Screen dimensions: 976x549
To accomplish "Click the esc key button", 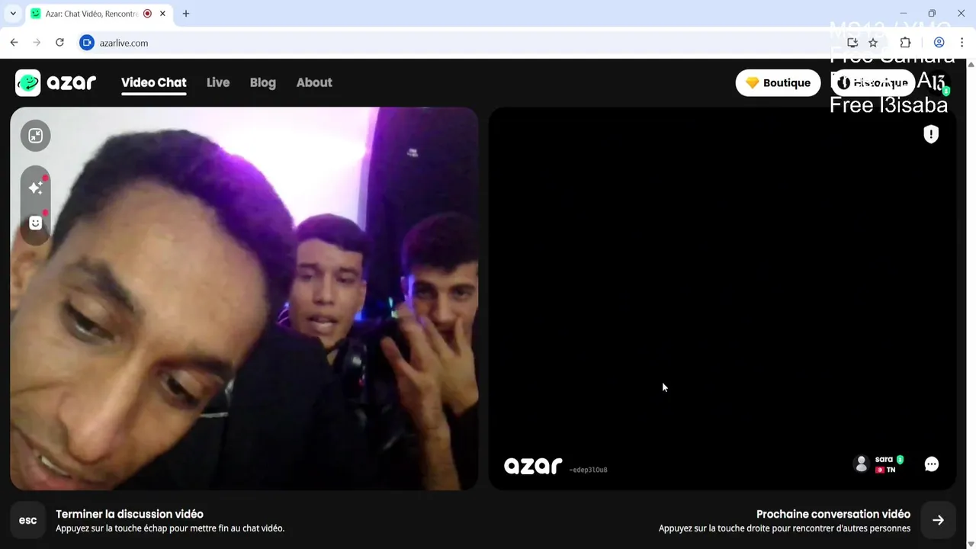I will [x=27, y=520].
